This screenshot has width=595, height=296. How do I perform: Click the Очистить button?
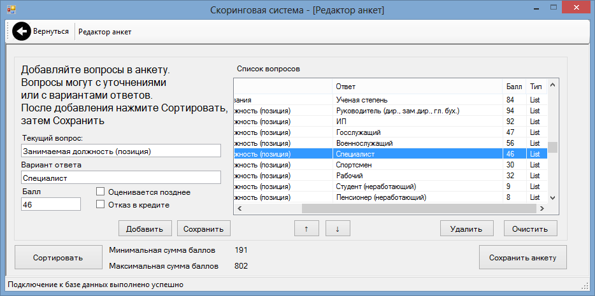(x=531, y=229)
